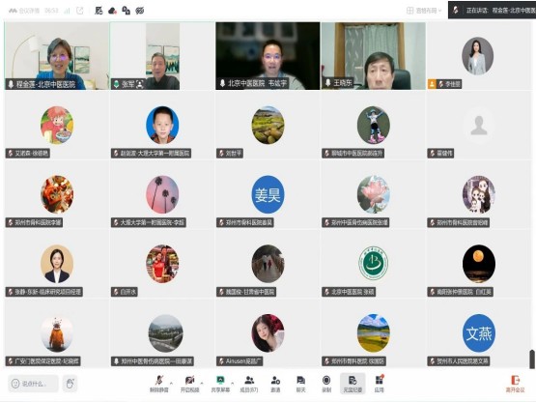Open grid layout dropdown at top
536x402 pixels.
click(424, 11)
